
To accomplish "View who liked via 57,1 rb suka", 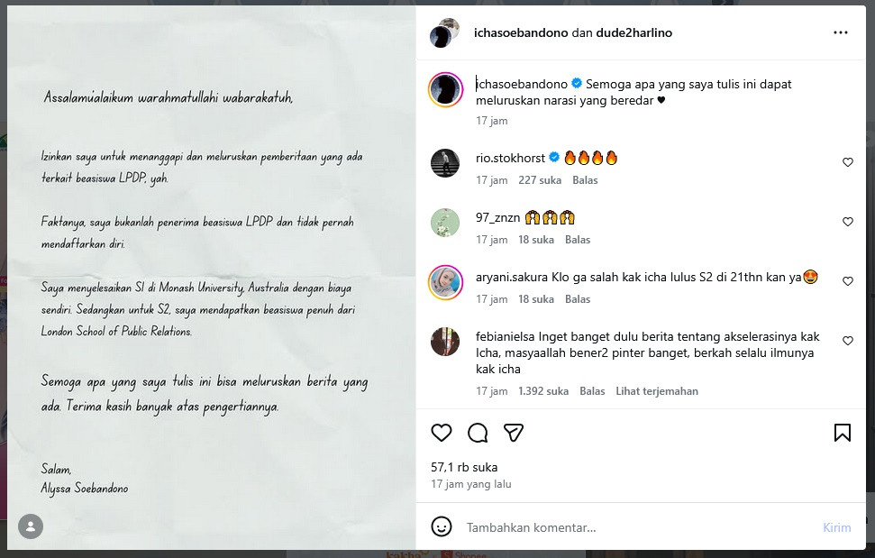I will point(464,467).
